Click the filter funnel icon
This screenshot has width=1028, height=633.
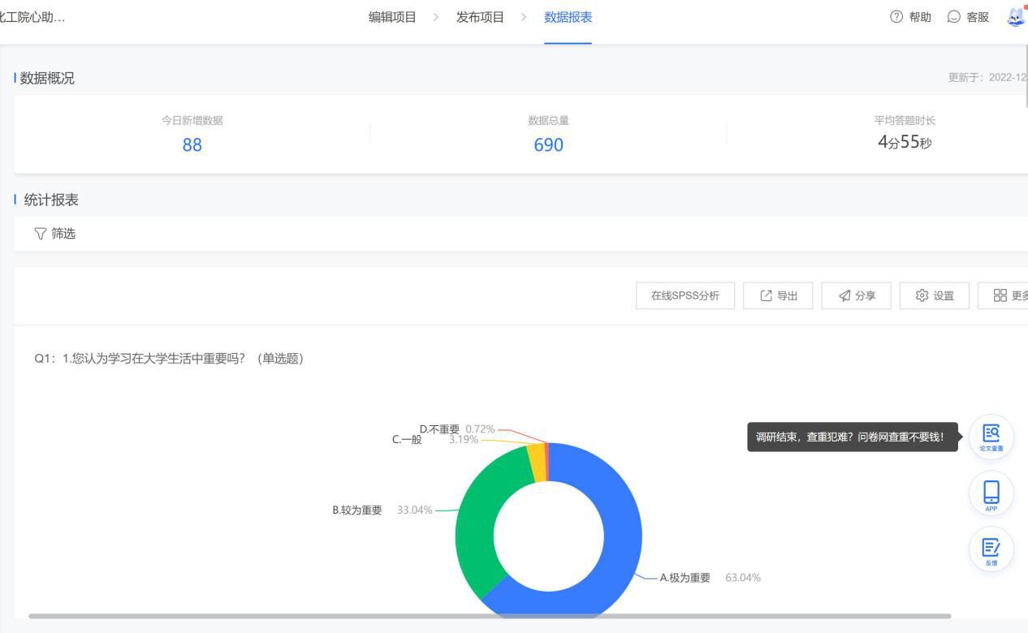(41, 234)
